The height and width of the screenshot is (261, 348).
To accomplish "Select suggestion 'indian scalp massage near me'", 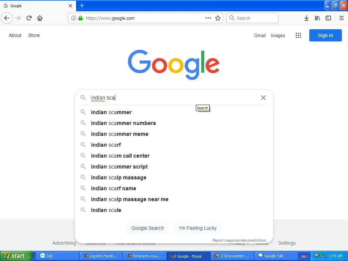I will click(x=174, y=199).
